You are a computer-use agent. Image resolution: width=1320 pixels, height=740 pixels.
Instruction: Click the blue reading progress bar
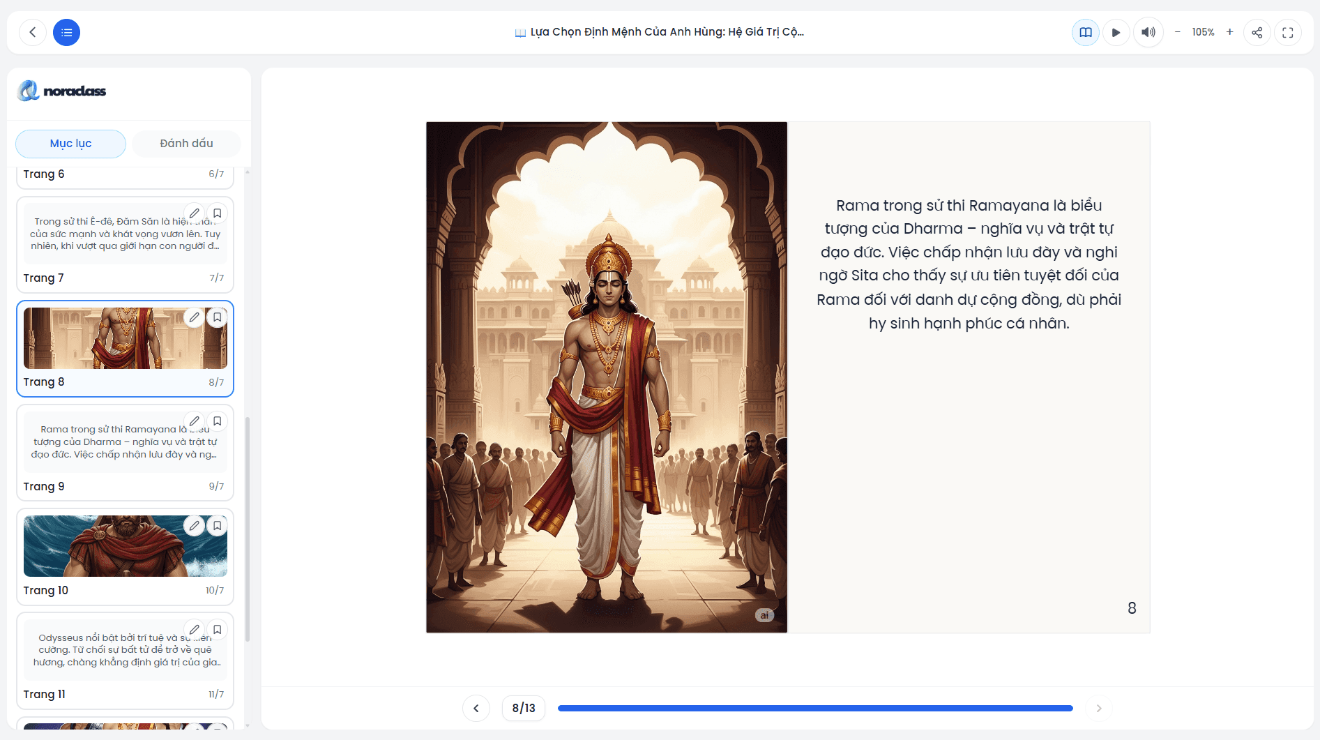(815, 708)
